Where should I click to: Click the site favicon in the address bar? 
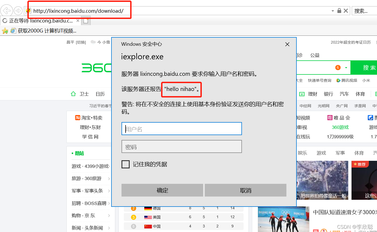pyautogui.click(x=28, y=11)
